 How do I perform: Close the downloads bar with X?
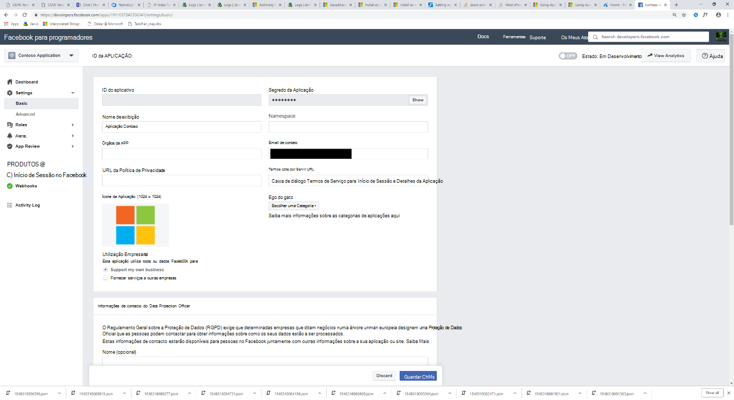tap(728, 393)
